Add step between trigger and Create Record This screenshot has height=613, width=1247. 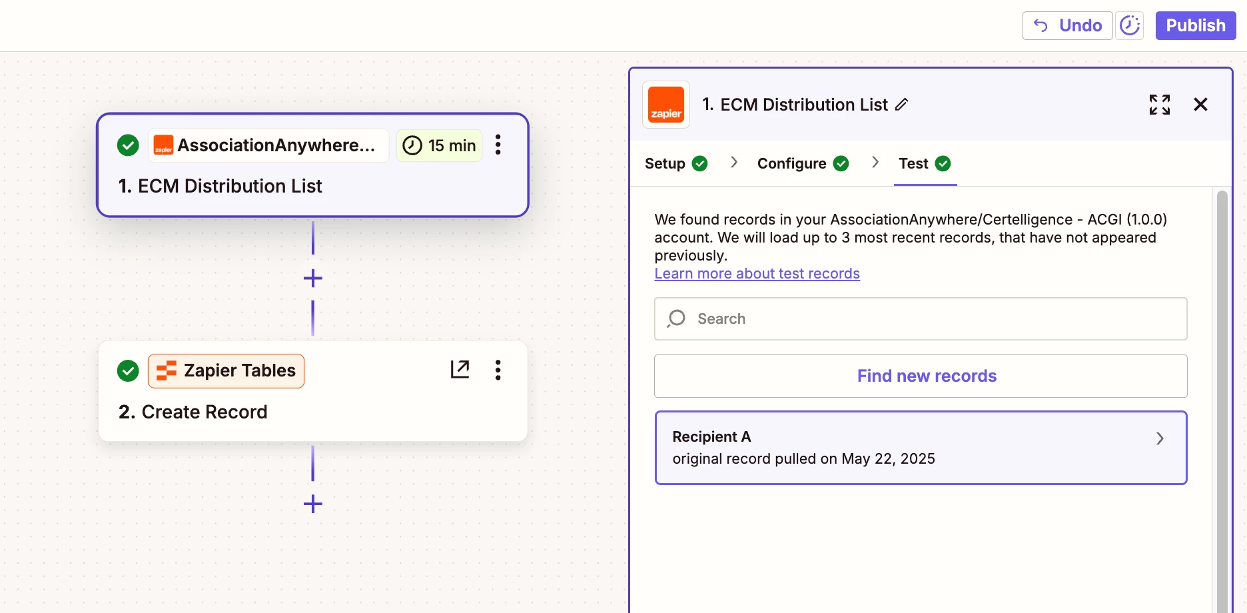(313, 278)
